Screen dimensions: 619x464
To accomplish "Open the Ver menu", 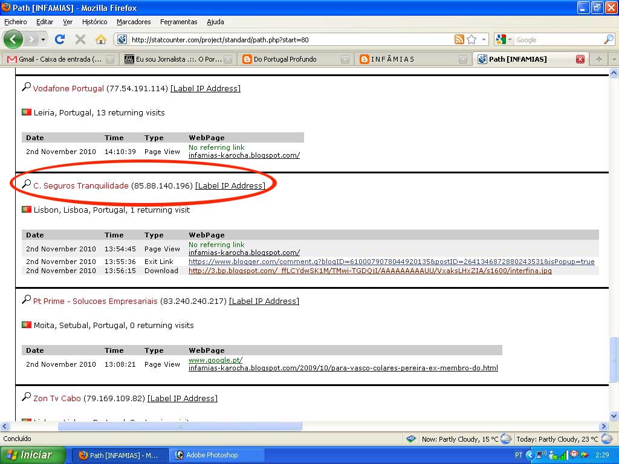I will coord(68,22).
